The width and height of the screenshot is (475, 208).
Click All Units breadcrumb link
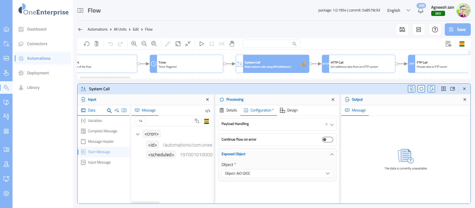(x=120, y=29)
